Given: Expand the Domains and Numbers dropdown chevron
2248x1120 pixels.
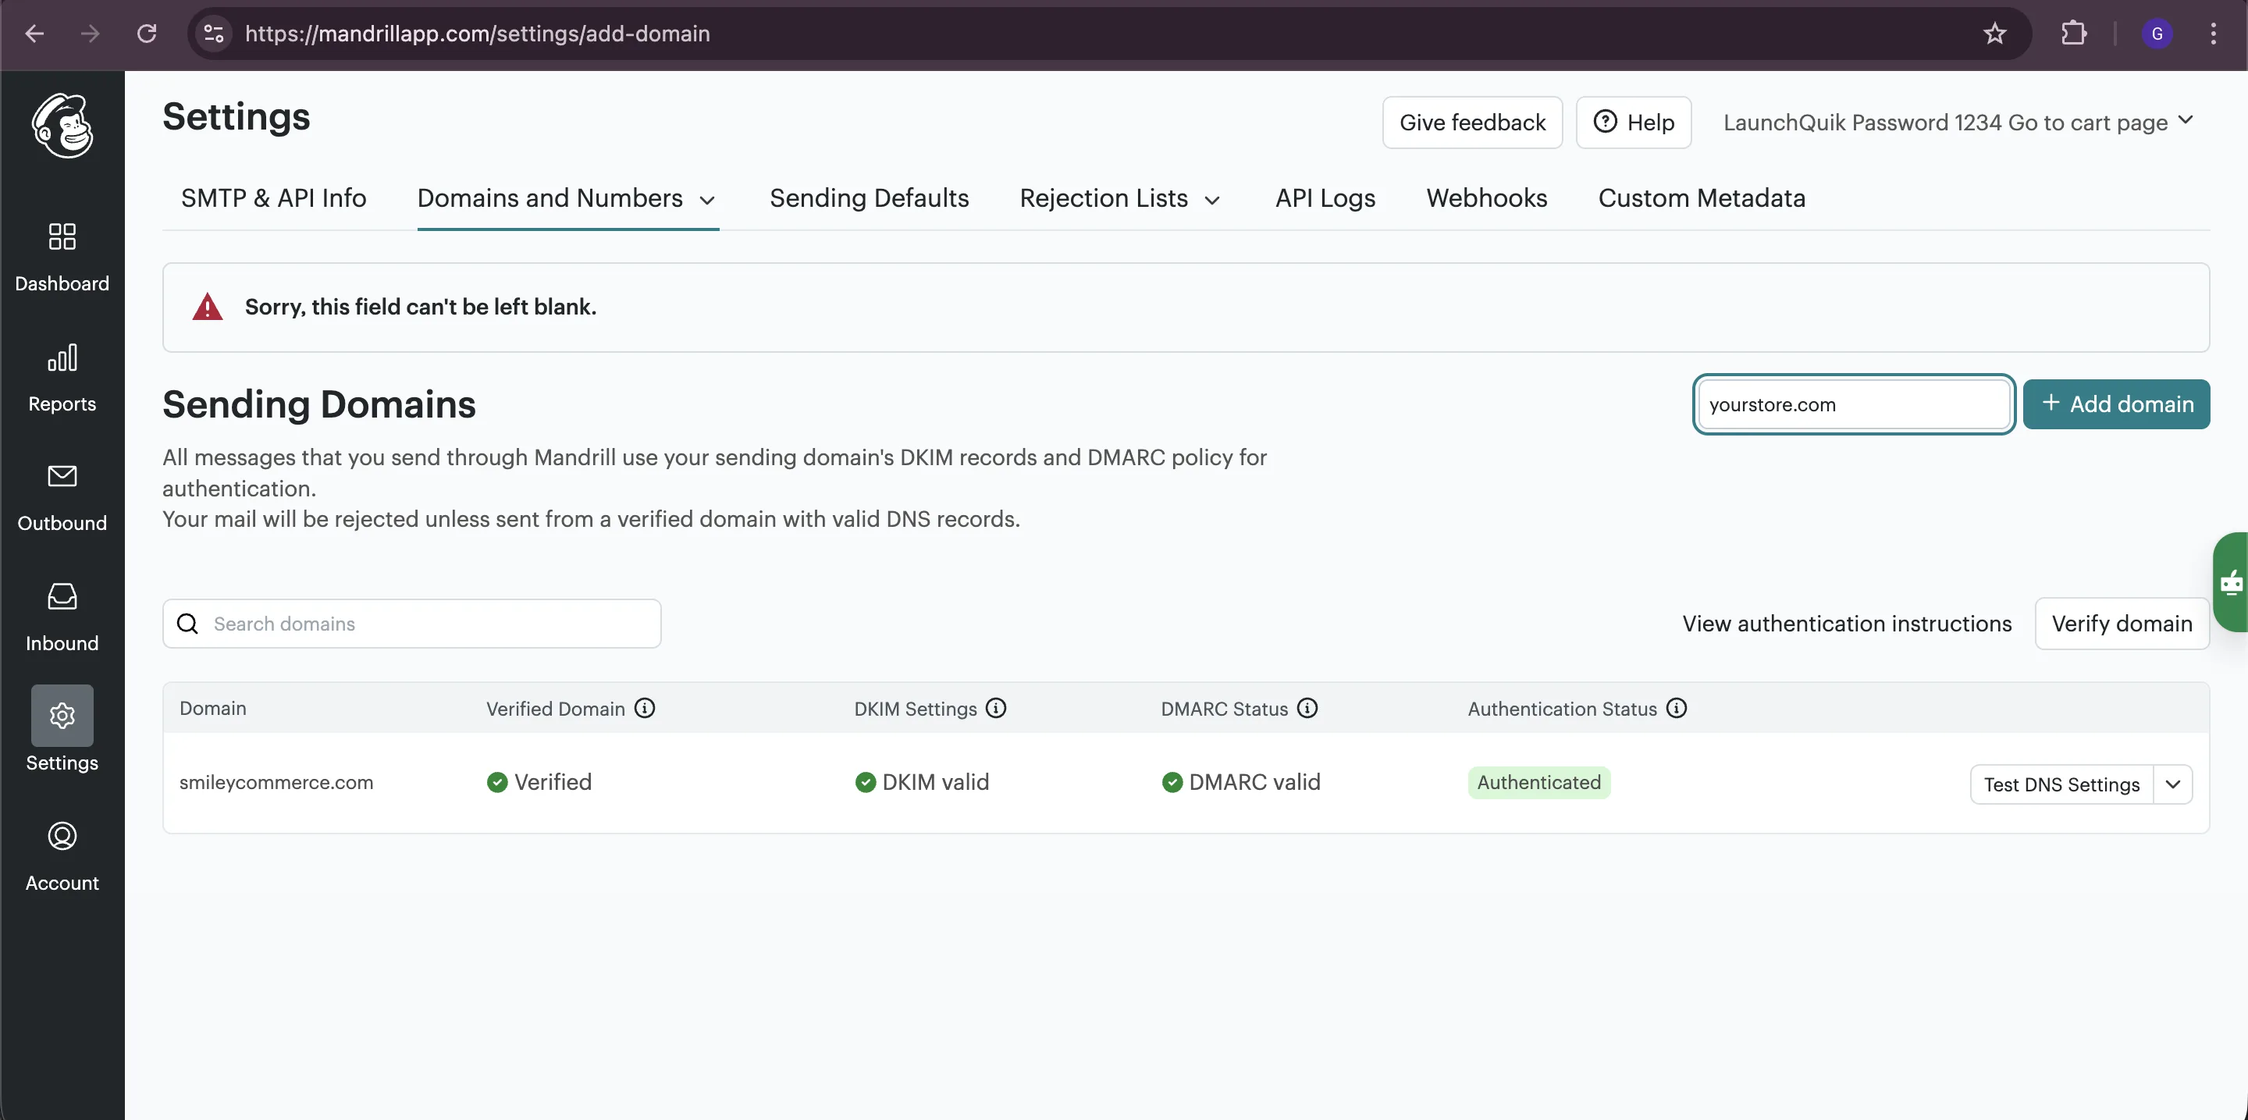Looking at the screenshot, I should click(708, 201).
